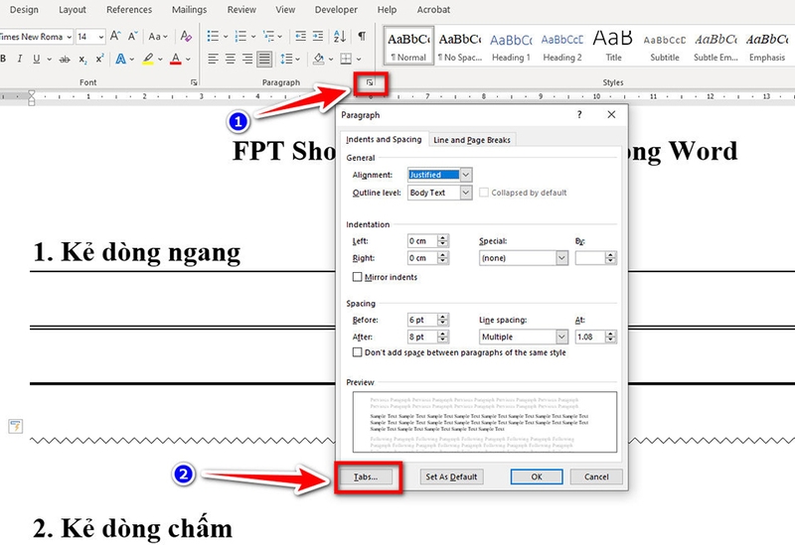Screen dimensions: 795x545
Task: Expand the Line spacing dropdown
Action: pos(561,337)
